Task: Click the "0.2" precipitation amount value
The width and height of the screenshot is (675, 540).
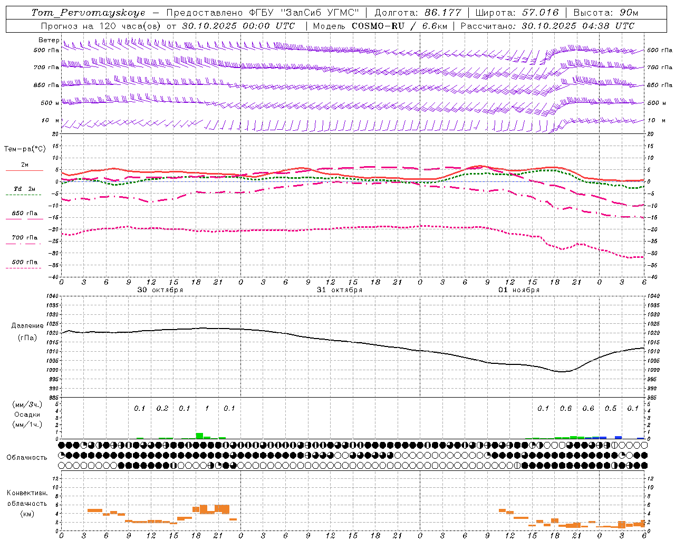Action: click(x=162, y=409)
